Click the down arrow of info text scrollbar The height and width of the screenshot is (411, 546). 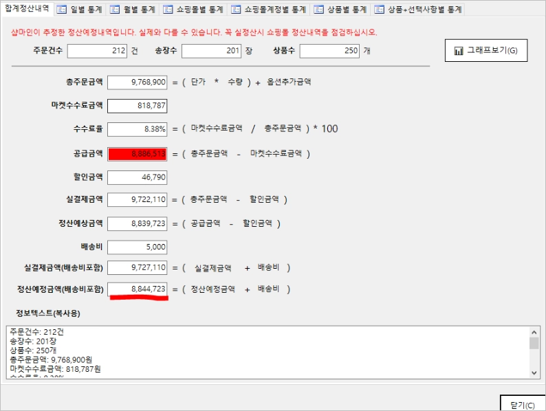click(x=534, y=373)
